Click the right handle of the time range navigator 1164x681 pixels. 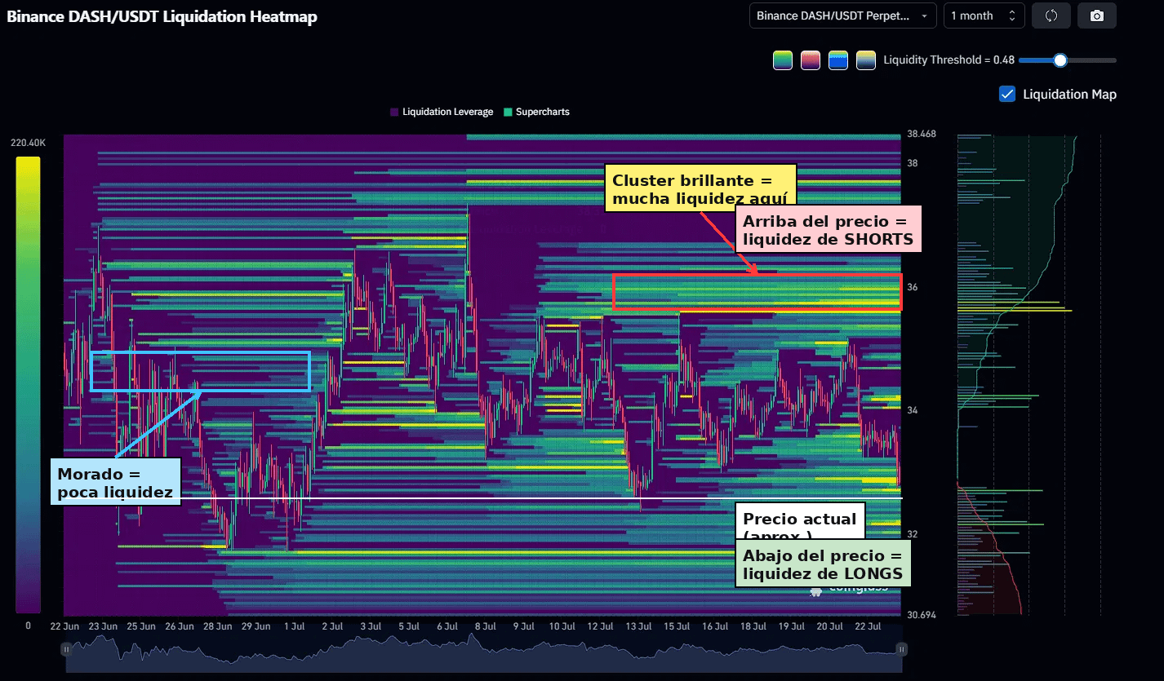click(x=902, y=649)
